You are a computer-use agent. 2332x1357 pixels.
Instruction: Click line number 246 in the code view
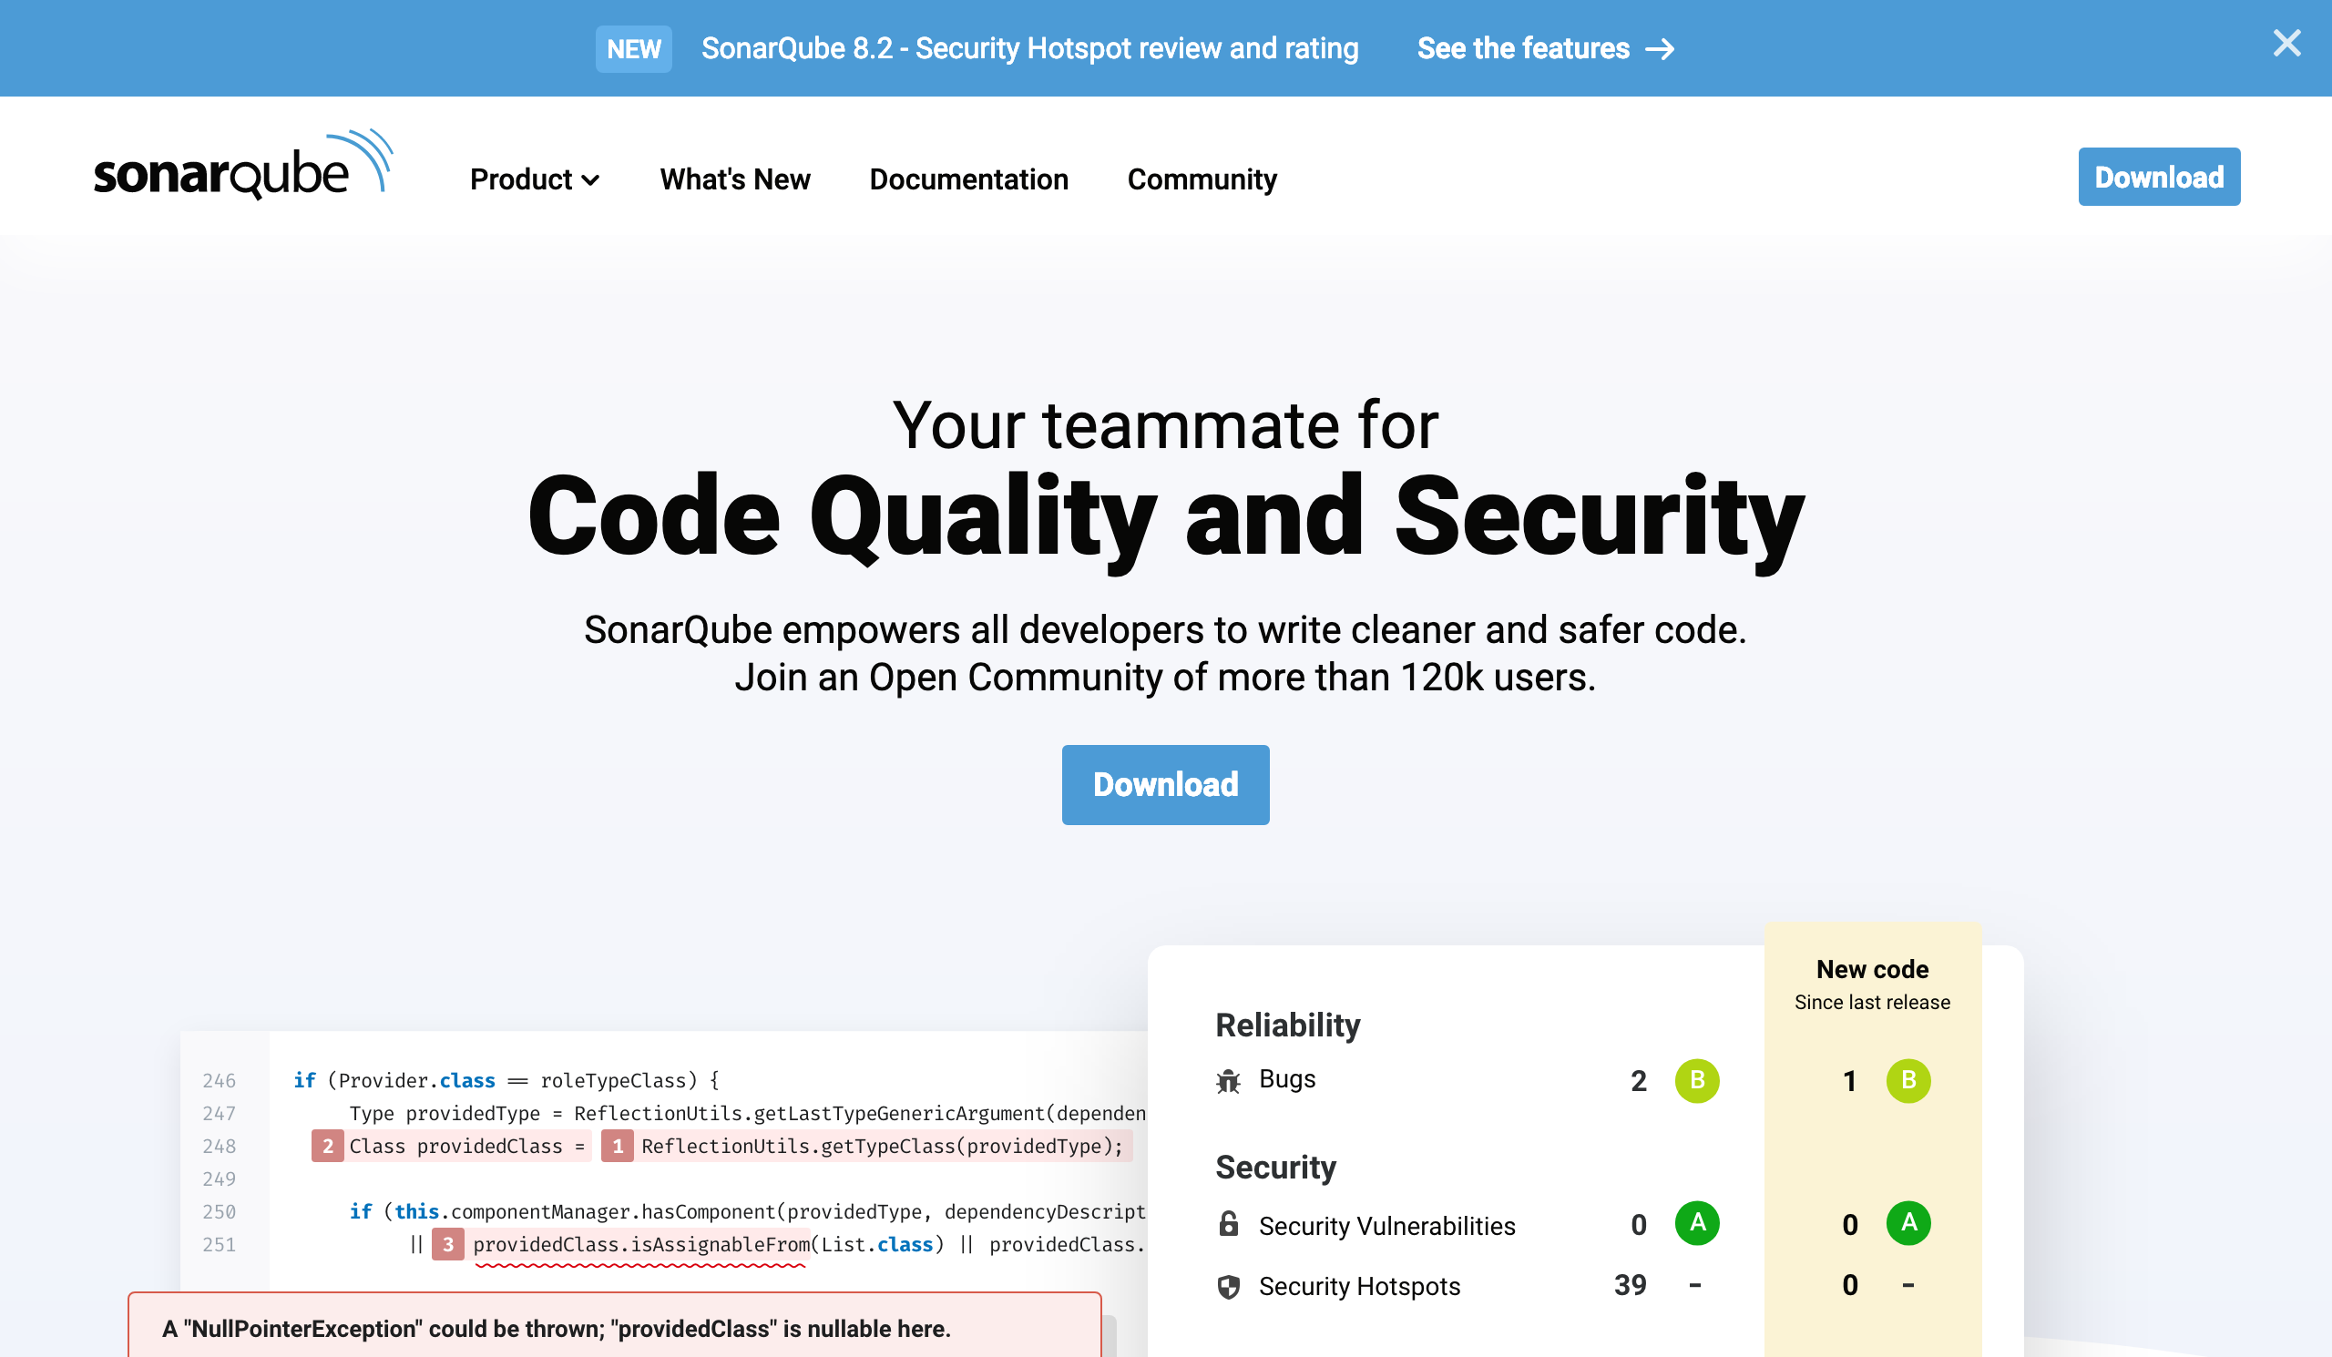tap(220, 1080)
